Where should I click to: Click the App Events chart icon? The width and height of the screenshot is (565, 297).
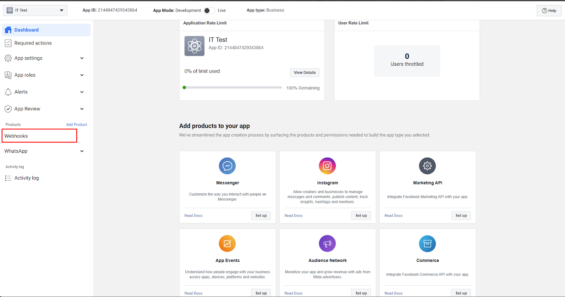[227, 244]
